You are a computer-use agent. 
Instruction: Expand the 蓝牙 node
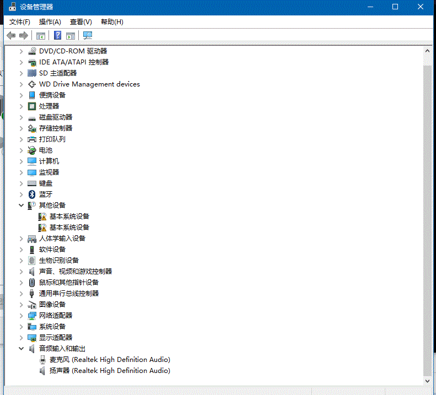pos(21,194)
